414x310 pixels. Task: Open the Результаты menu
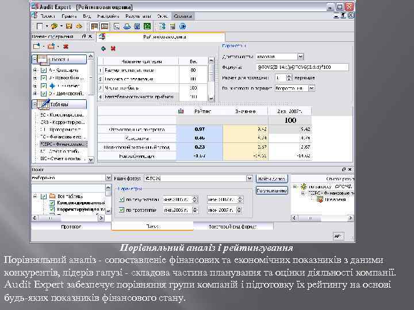click(x=138, y=16)
